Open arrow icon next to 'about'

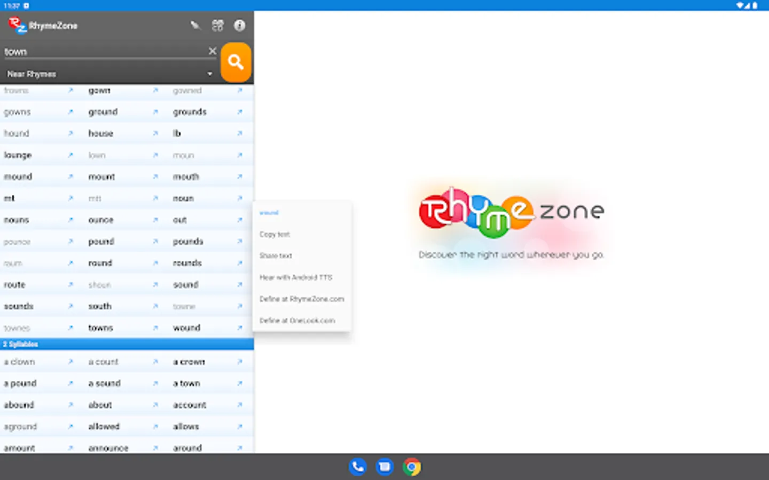tap(155, 405)
